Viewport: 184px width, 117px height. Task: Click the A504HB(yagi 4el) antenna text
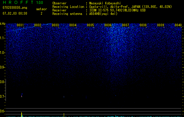click(x=103, y=14)
